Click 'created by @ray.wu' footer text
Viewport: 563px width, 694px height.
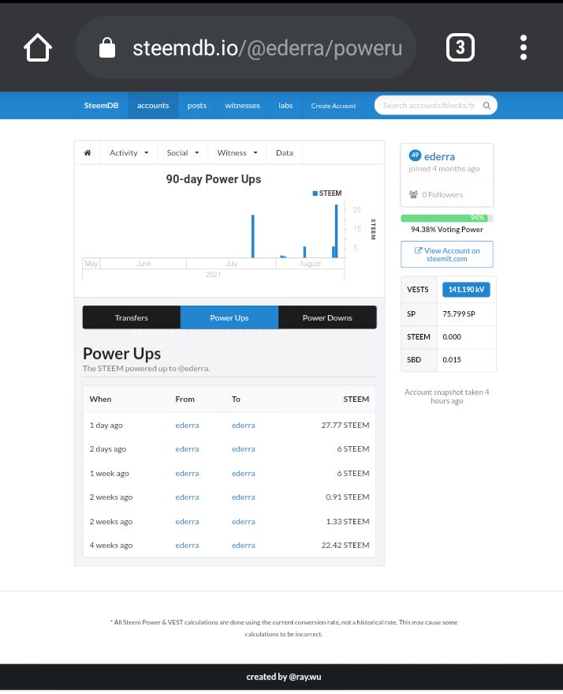284,677
